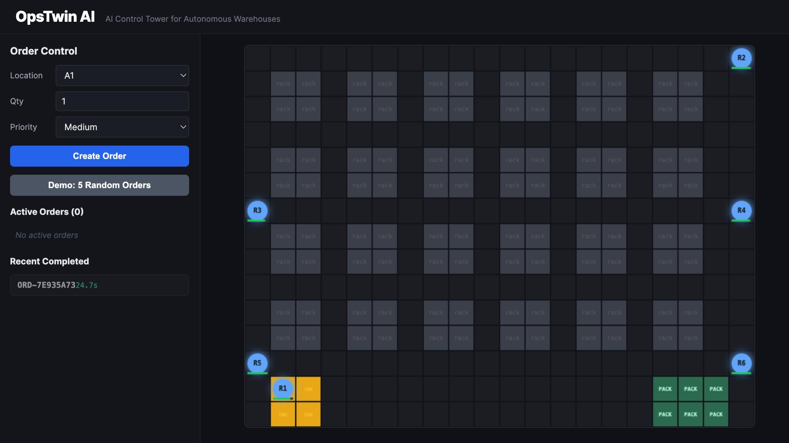Select robot R5 on the grid
789x443 pixels.
[x=257, y=363]
